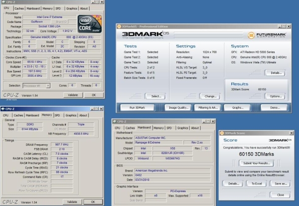
Task: Open Graphics tab in Mainboard CPU-Z window
Action: [183, 128]
